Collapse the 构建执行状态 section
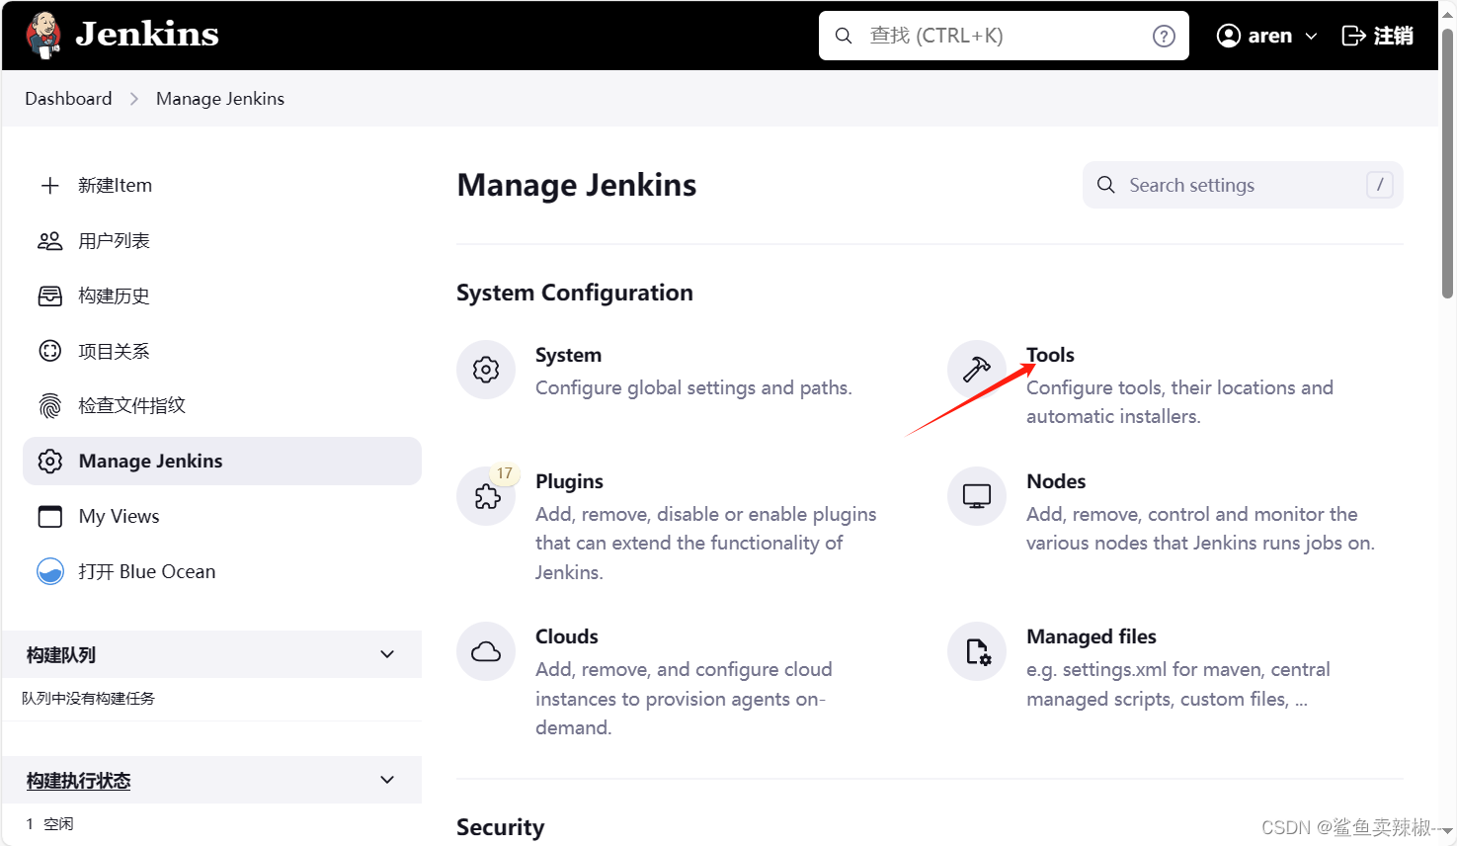This screenshot has width=1457, height=846. click(x=386, y=780)
